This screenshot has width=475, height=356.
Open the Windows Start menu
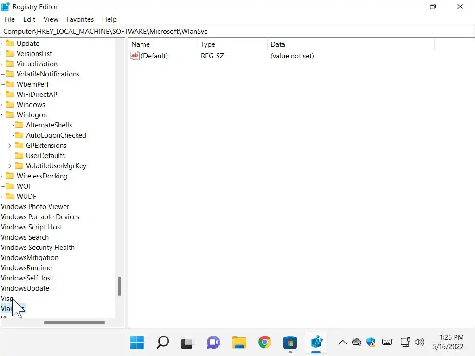pos(137,343)
